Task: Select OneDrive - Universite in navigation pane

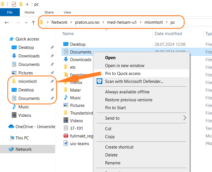Action: tap(35, 127)
